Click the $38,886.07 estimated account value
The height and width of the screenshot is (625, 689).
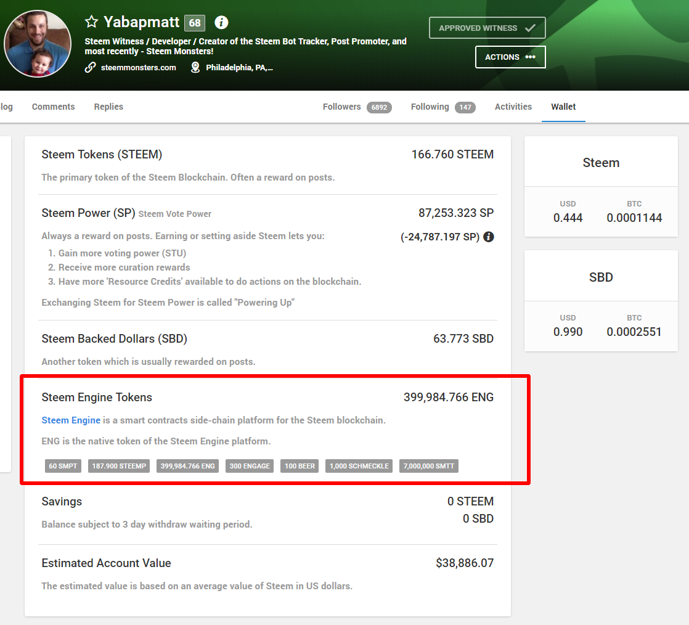pos(465,563)
